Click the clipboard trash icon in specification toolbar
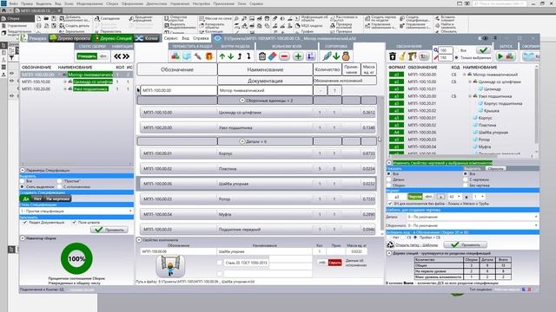Screen dimensions: 556x312 click(262, 56)
